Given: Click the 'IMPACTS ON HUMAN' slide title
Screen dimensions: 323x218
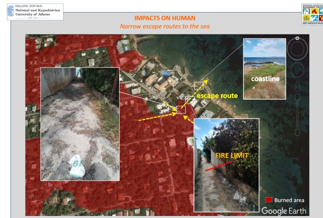Looking at the screenshot, I should click(x=165, y=18).
